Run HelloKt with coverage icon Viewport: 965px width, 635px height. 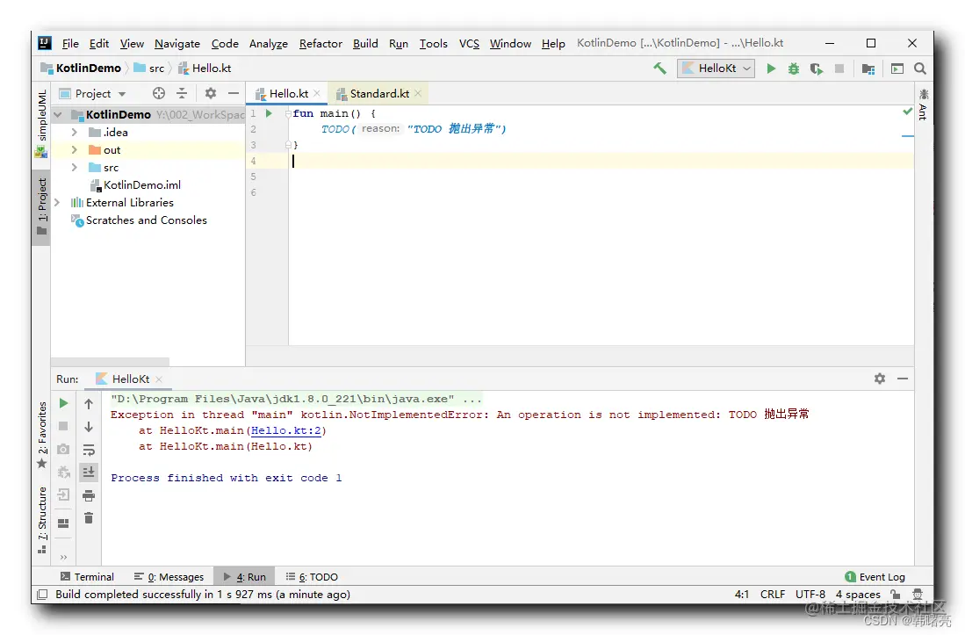click(x=817, y=69)
